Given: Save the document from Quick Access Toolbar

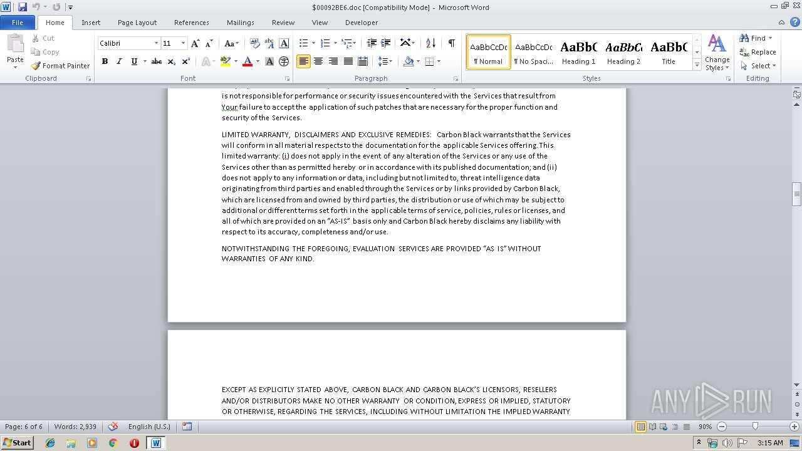Looking at the screenshot, I should 23,7.
